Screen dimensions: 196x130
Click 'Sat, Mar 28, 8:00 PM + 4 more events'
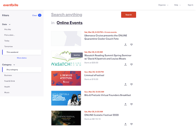(100, 32)
